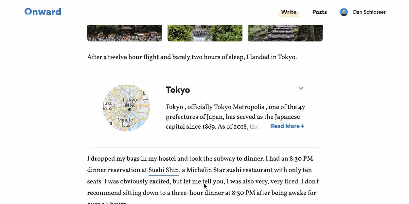Viewport: 409px width, 204px height.
Task: Click the Dan Schlosser username
Action: point(369,12)
